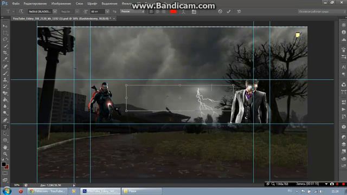Image resolution: width=347 pixels, height=195 pixels.
Task: Swap foreground and background colors
Action: [7, 159]
